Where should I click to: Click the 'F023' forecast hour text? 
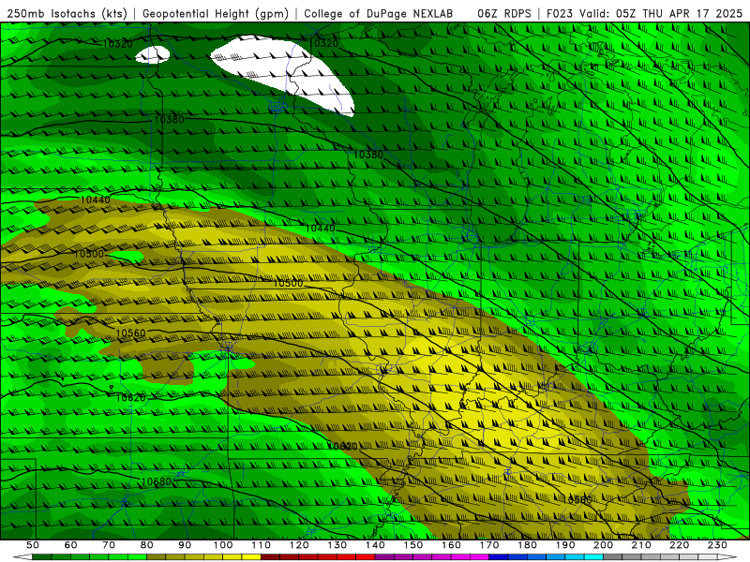560,13
